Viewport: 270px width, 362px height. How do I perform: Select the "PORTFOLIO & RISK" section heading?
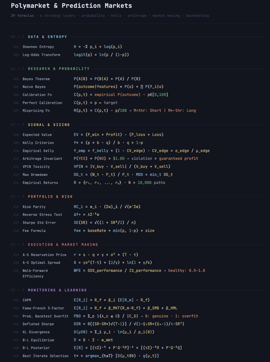[x=50, y=196]
